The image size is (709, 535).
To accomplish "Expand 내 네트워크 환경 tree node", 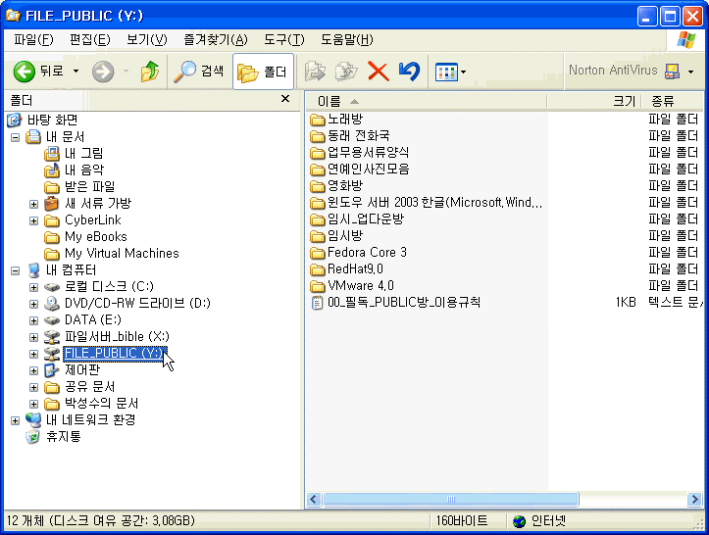I will coord(16,420).
